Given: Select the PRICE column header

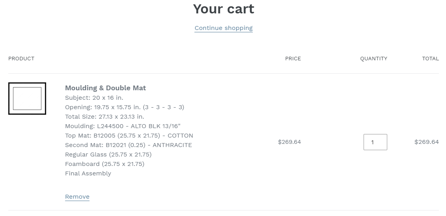Looking at the screenshot, I should (x=293, y=59).
